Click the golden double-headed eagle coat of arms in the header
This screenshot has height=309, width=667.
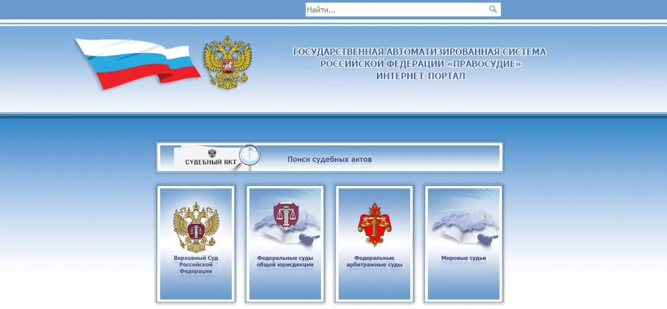[x=228, y=62]
